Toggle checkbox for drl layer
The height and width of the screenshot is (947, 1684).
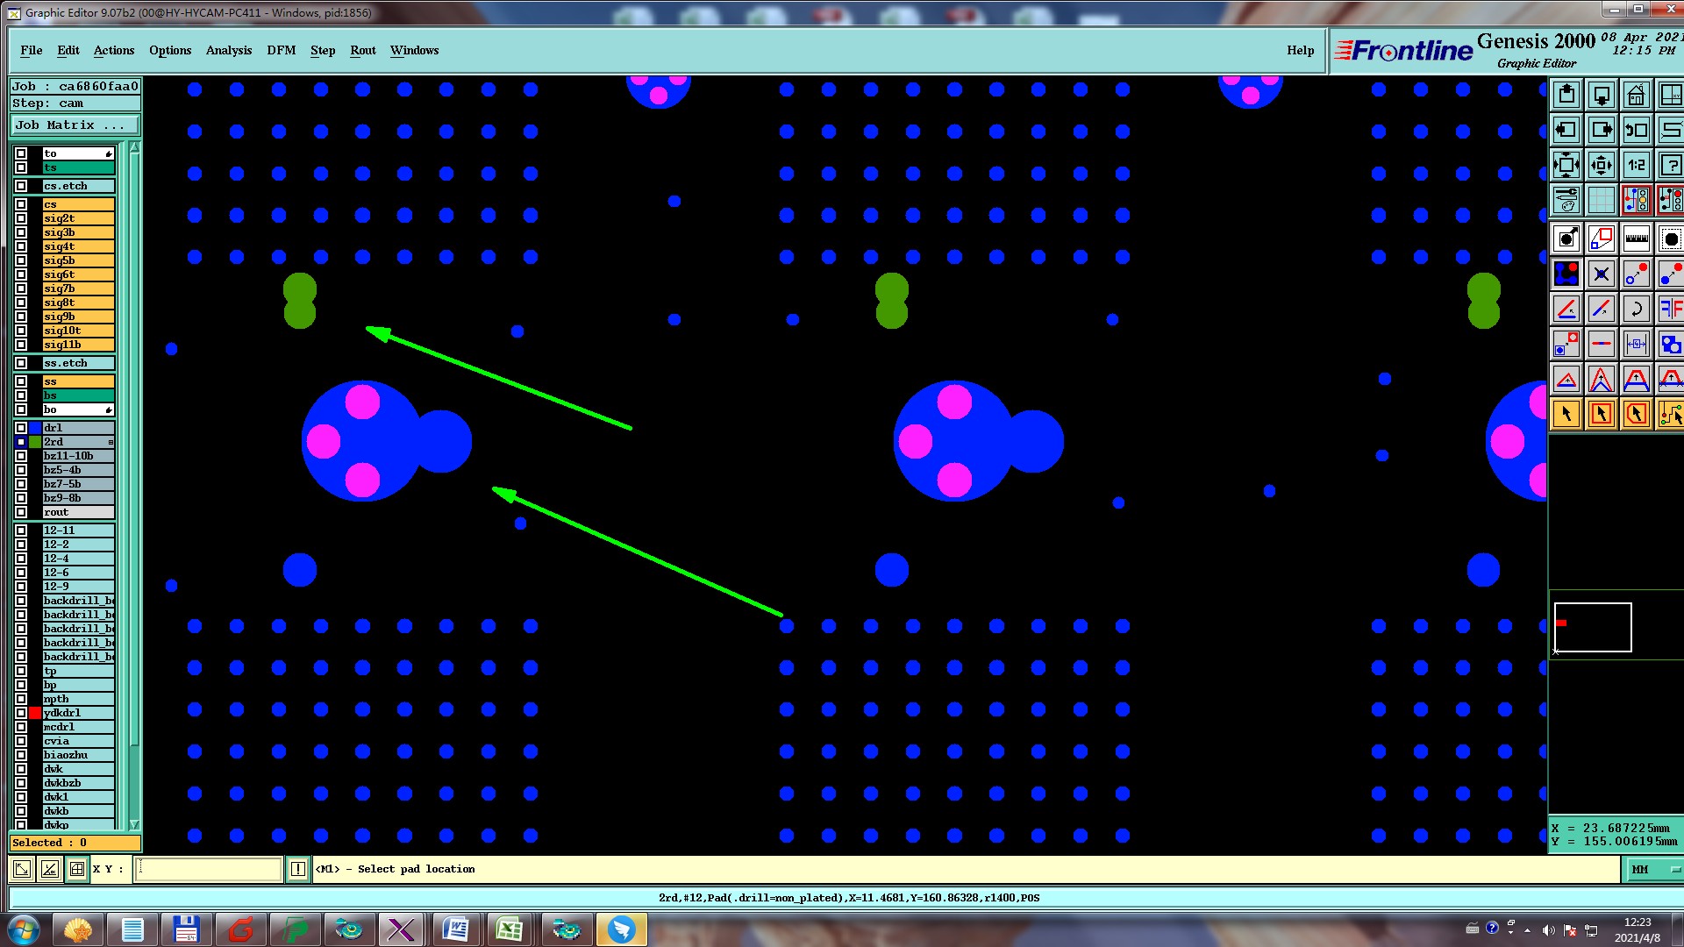[21, 428]
